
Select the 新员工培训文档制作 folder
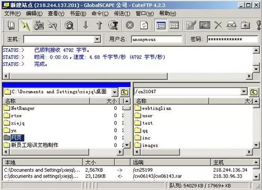click(31, 145)
